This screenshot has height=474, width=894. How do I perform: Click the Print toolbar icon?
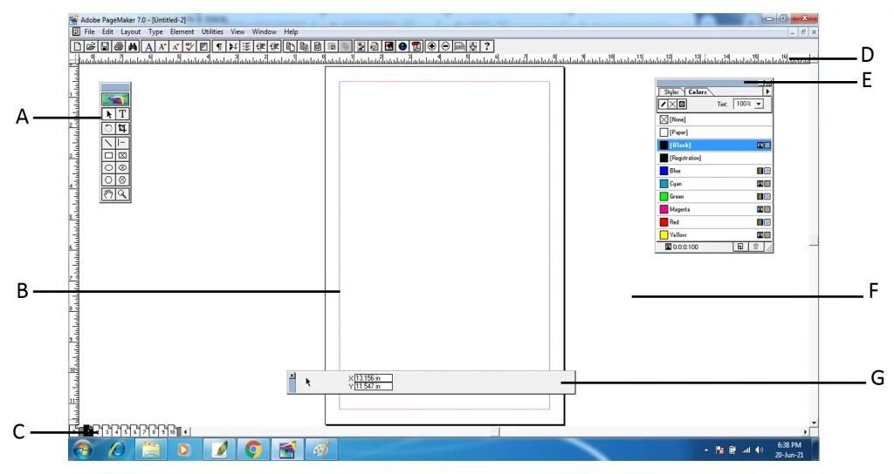coord(119,47)
